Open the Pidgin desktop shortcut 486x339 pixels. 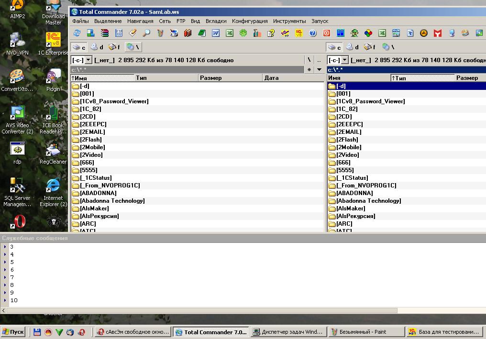point(53,80)
